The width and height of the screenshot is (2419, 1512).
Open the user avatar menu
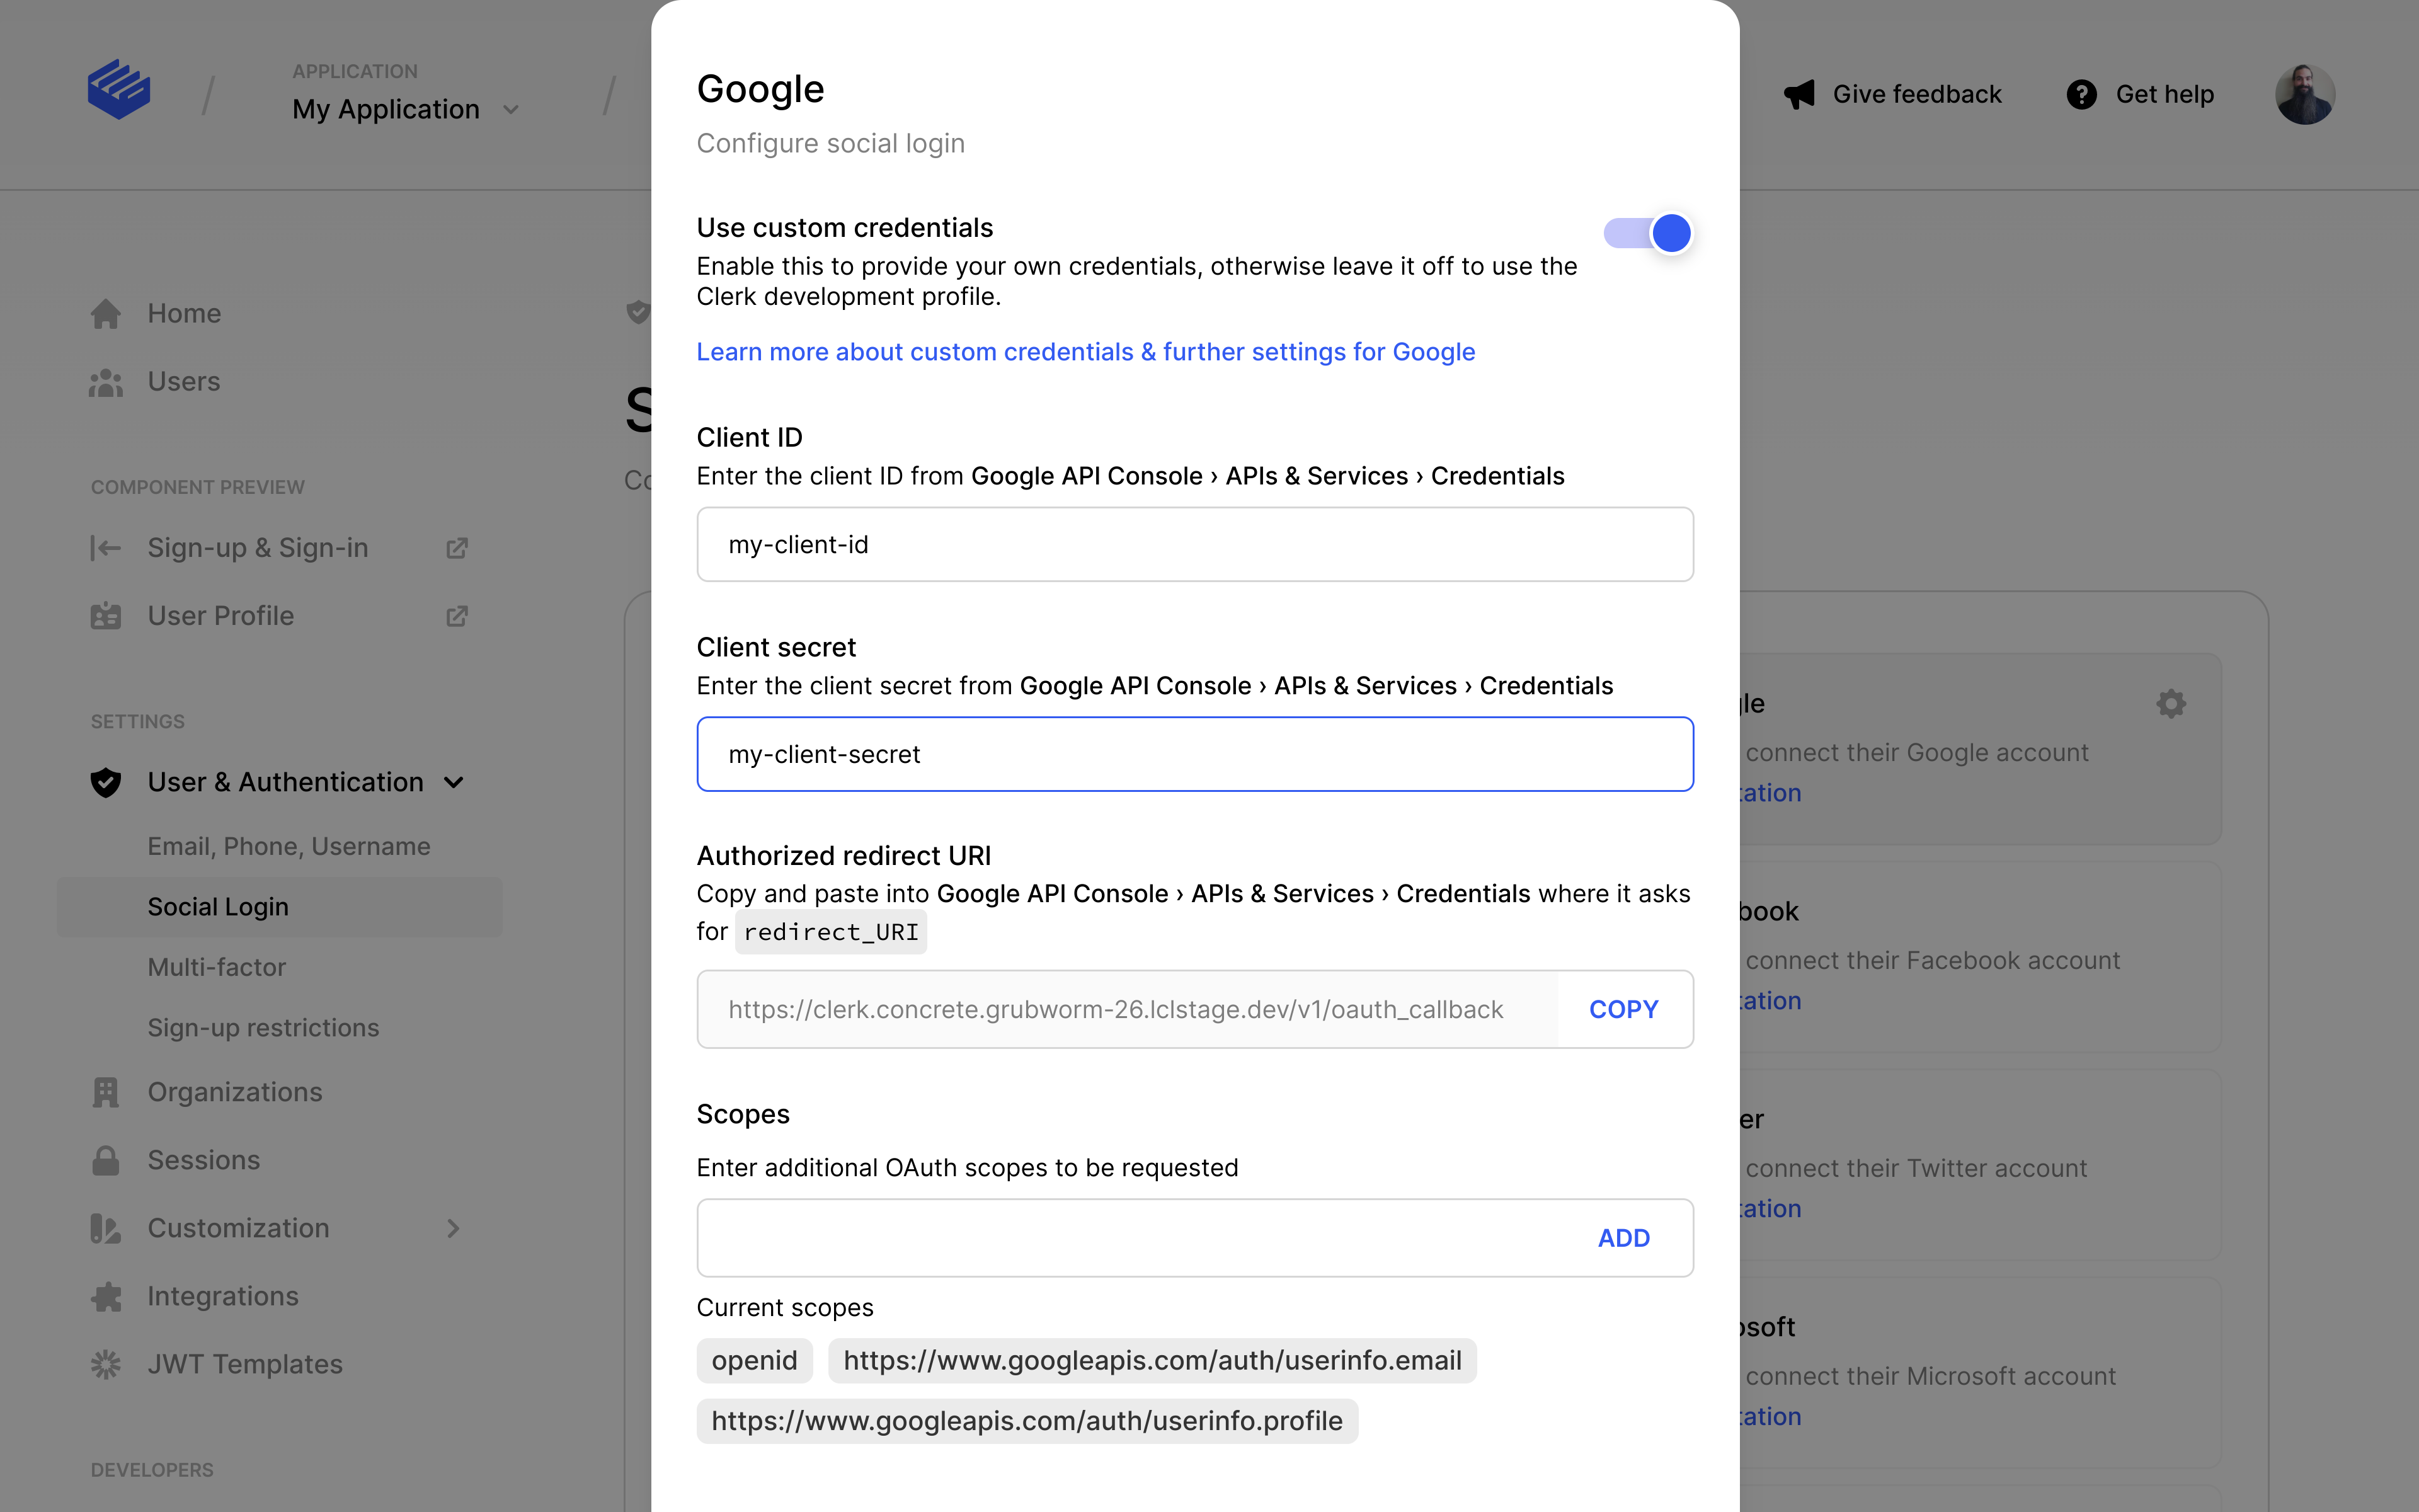pyautogui.click(x=2305, y=94)
